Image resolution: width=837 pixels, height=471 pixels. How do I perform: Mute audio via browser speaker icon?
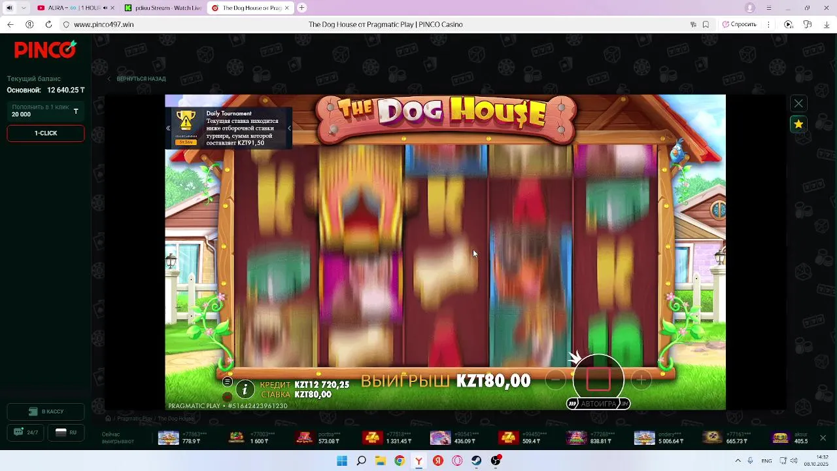pyautogui.click(x=9, y=8)
